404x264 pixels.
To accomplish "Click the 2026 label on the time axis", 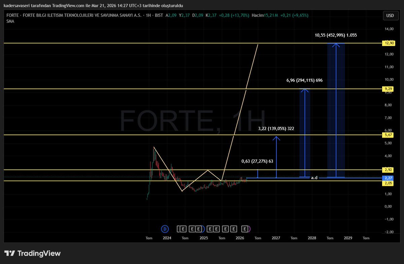I will 240,238.
